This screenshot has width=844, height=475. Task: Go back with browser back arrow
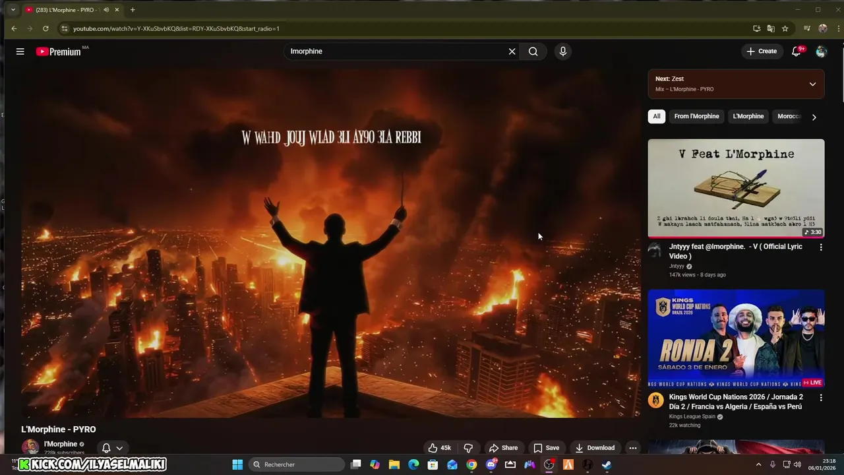click(x=14, y=28)
